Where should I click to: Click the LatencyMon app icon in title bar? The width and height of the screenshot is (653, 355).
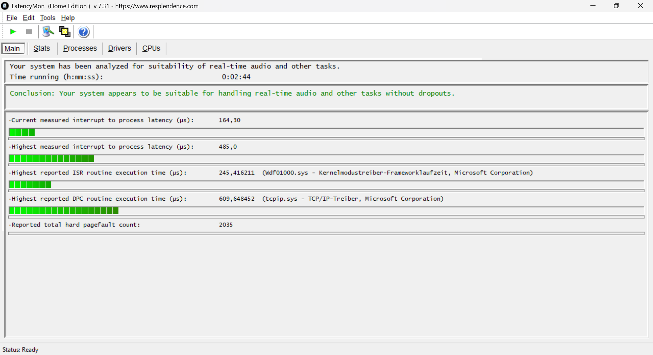point(5,6)
